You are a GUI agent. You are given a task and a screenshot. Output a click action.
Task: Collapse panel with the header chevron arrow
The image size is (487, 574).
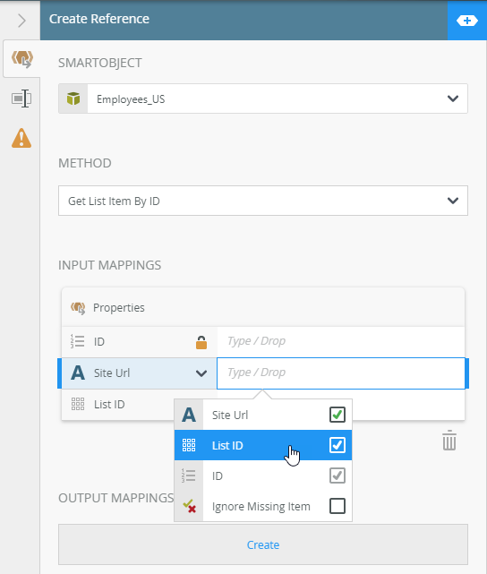tap(21, 21)
